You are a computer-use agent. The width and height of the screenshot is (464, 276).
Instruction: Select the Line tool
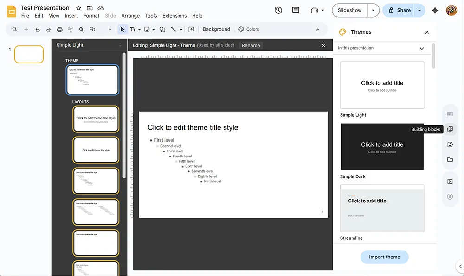click(x=173, y=29)
